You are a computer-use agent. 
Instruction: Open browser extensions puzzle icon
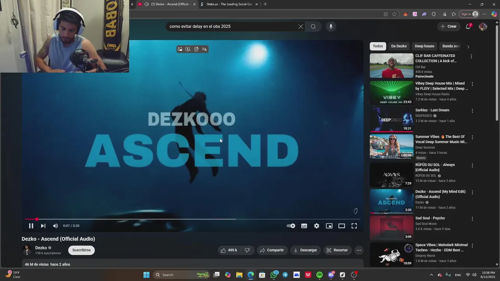point(434,14)
